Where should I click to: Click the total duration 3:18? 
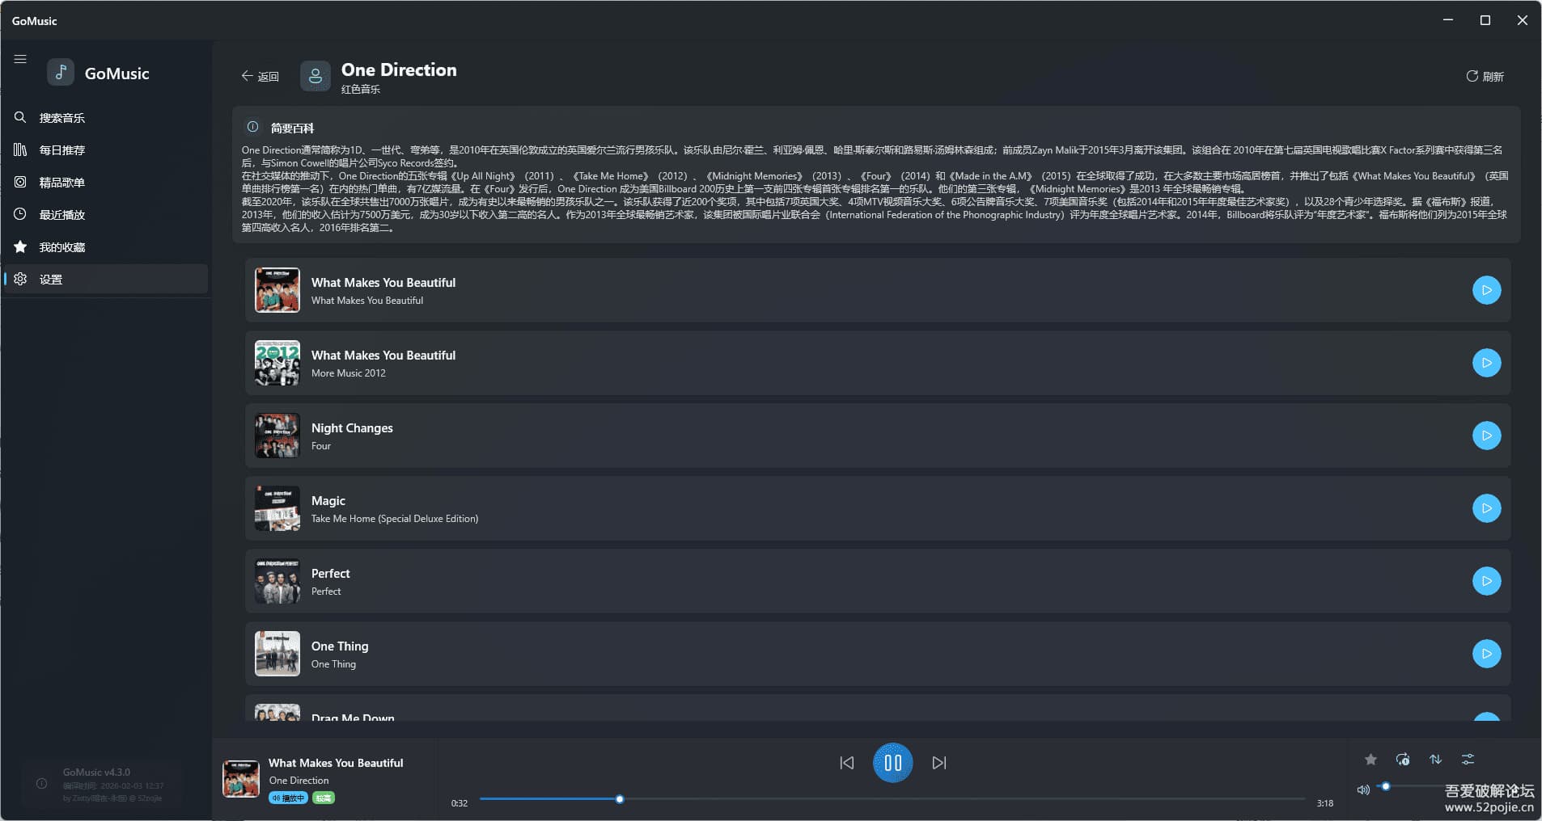pyautogui.click(x=1325, y=803)
